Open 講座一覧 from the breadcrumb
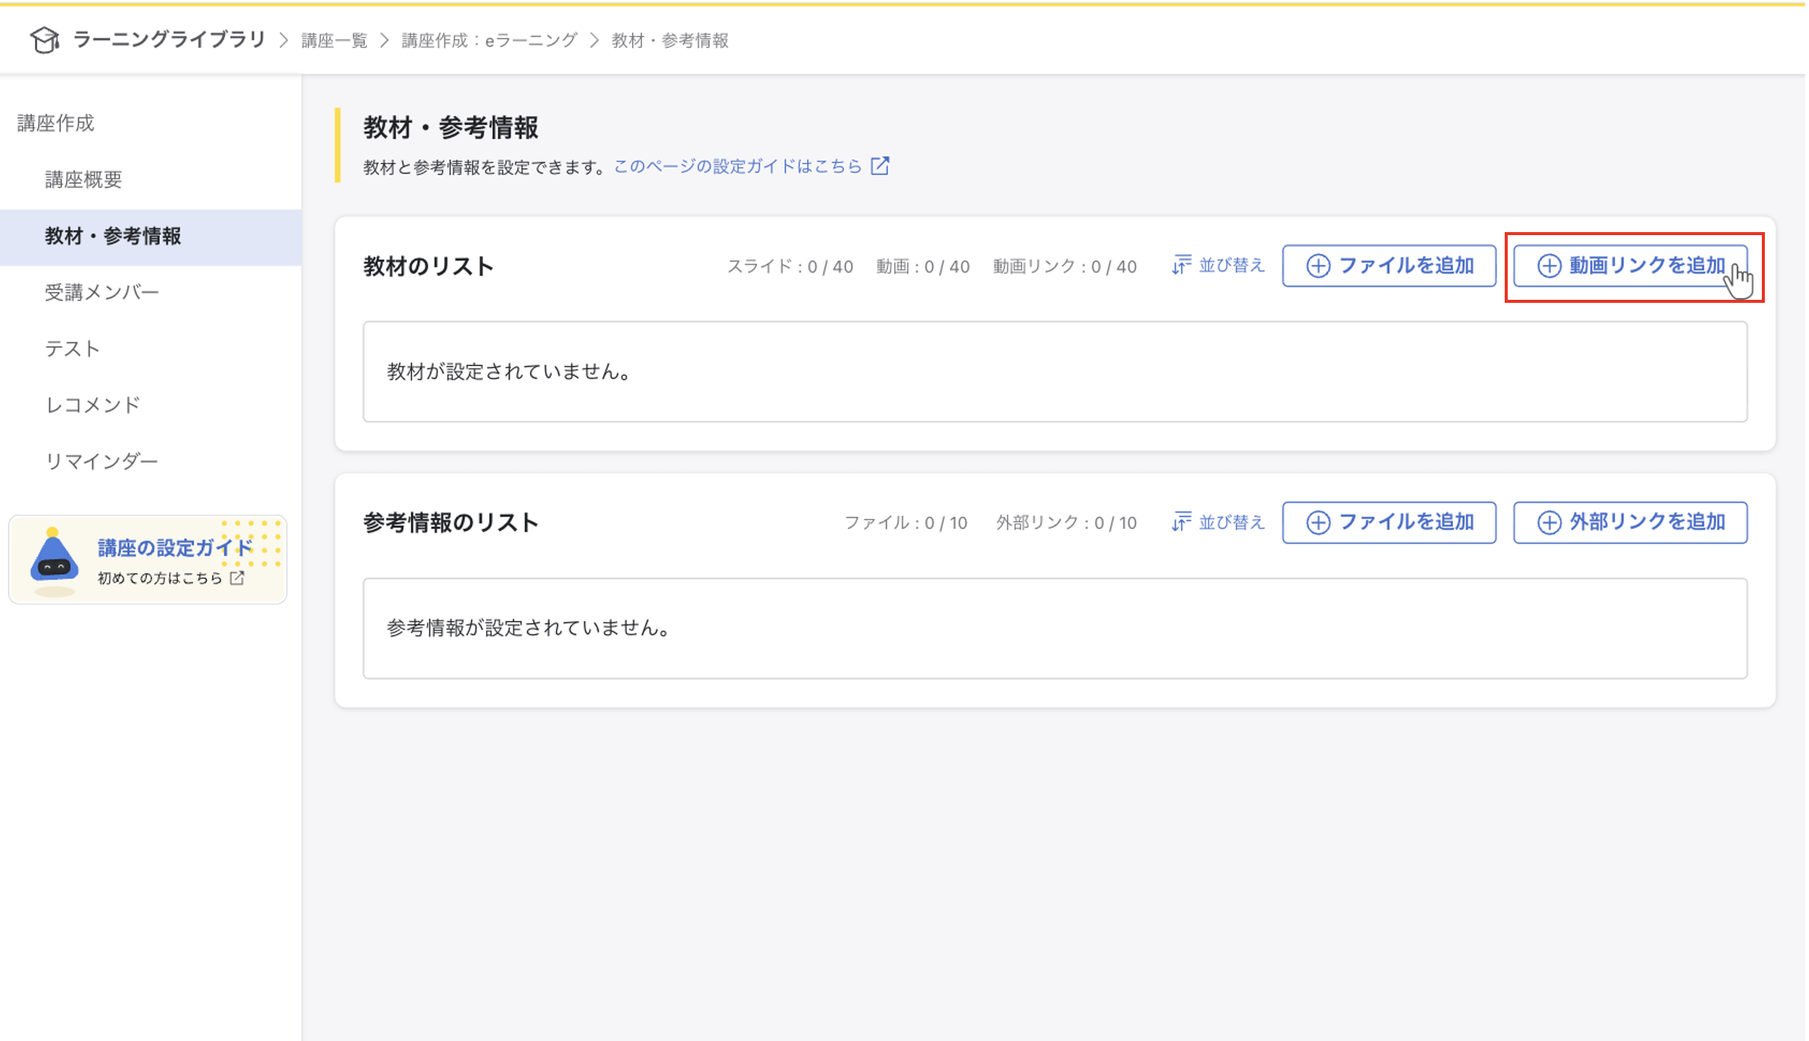Viewport: 1809px width, 1041px height. click(x=332, y=40)
